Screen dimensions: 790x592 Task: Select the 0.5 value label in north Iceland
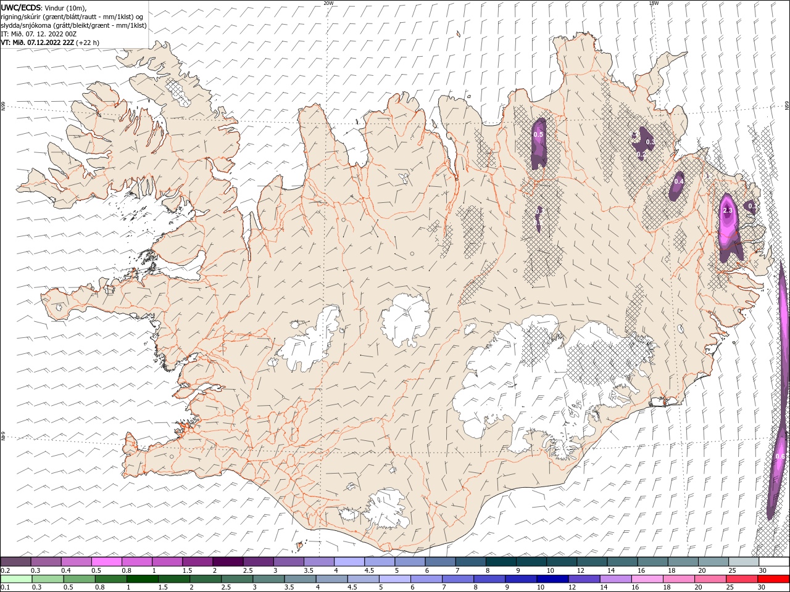538,134
